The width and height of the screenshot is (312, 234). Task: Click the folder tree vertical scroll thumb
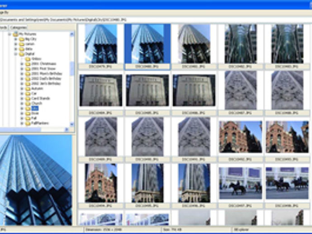pyautogui.click(x=72, y=69)
